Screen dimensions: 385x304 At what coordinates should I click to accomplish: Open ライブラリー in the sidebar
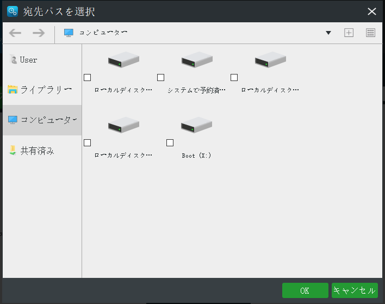(42, 90)
